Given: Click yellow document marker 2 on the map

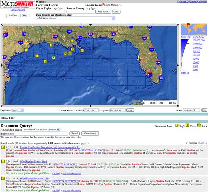Looking at the screenshot, I should pos(37,56).
